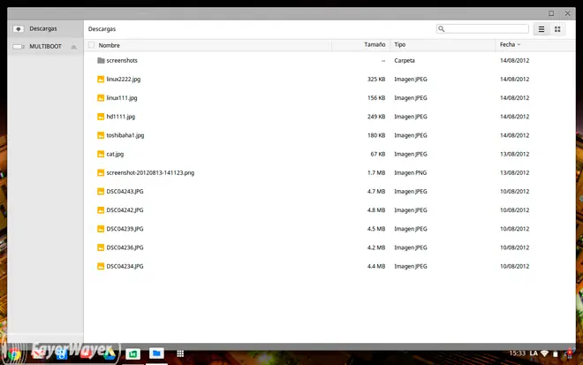Click the search field in Files

[482, 28]
